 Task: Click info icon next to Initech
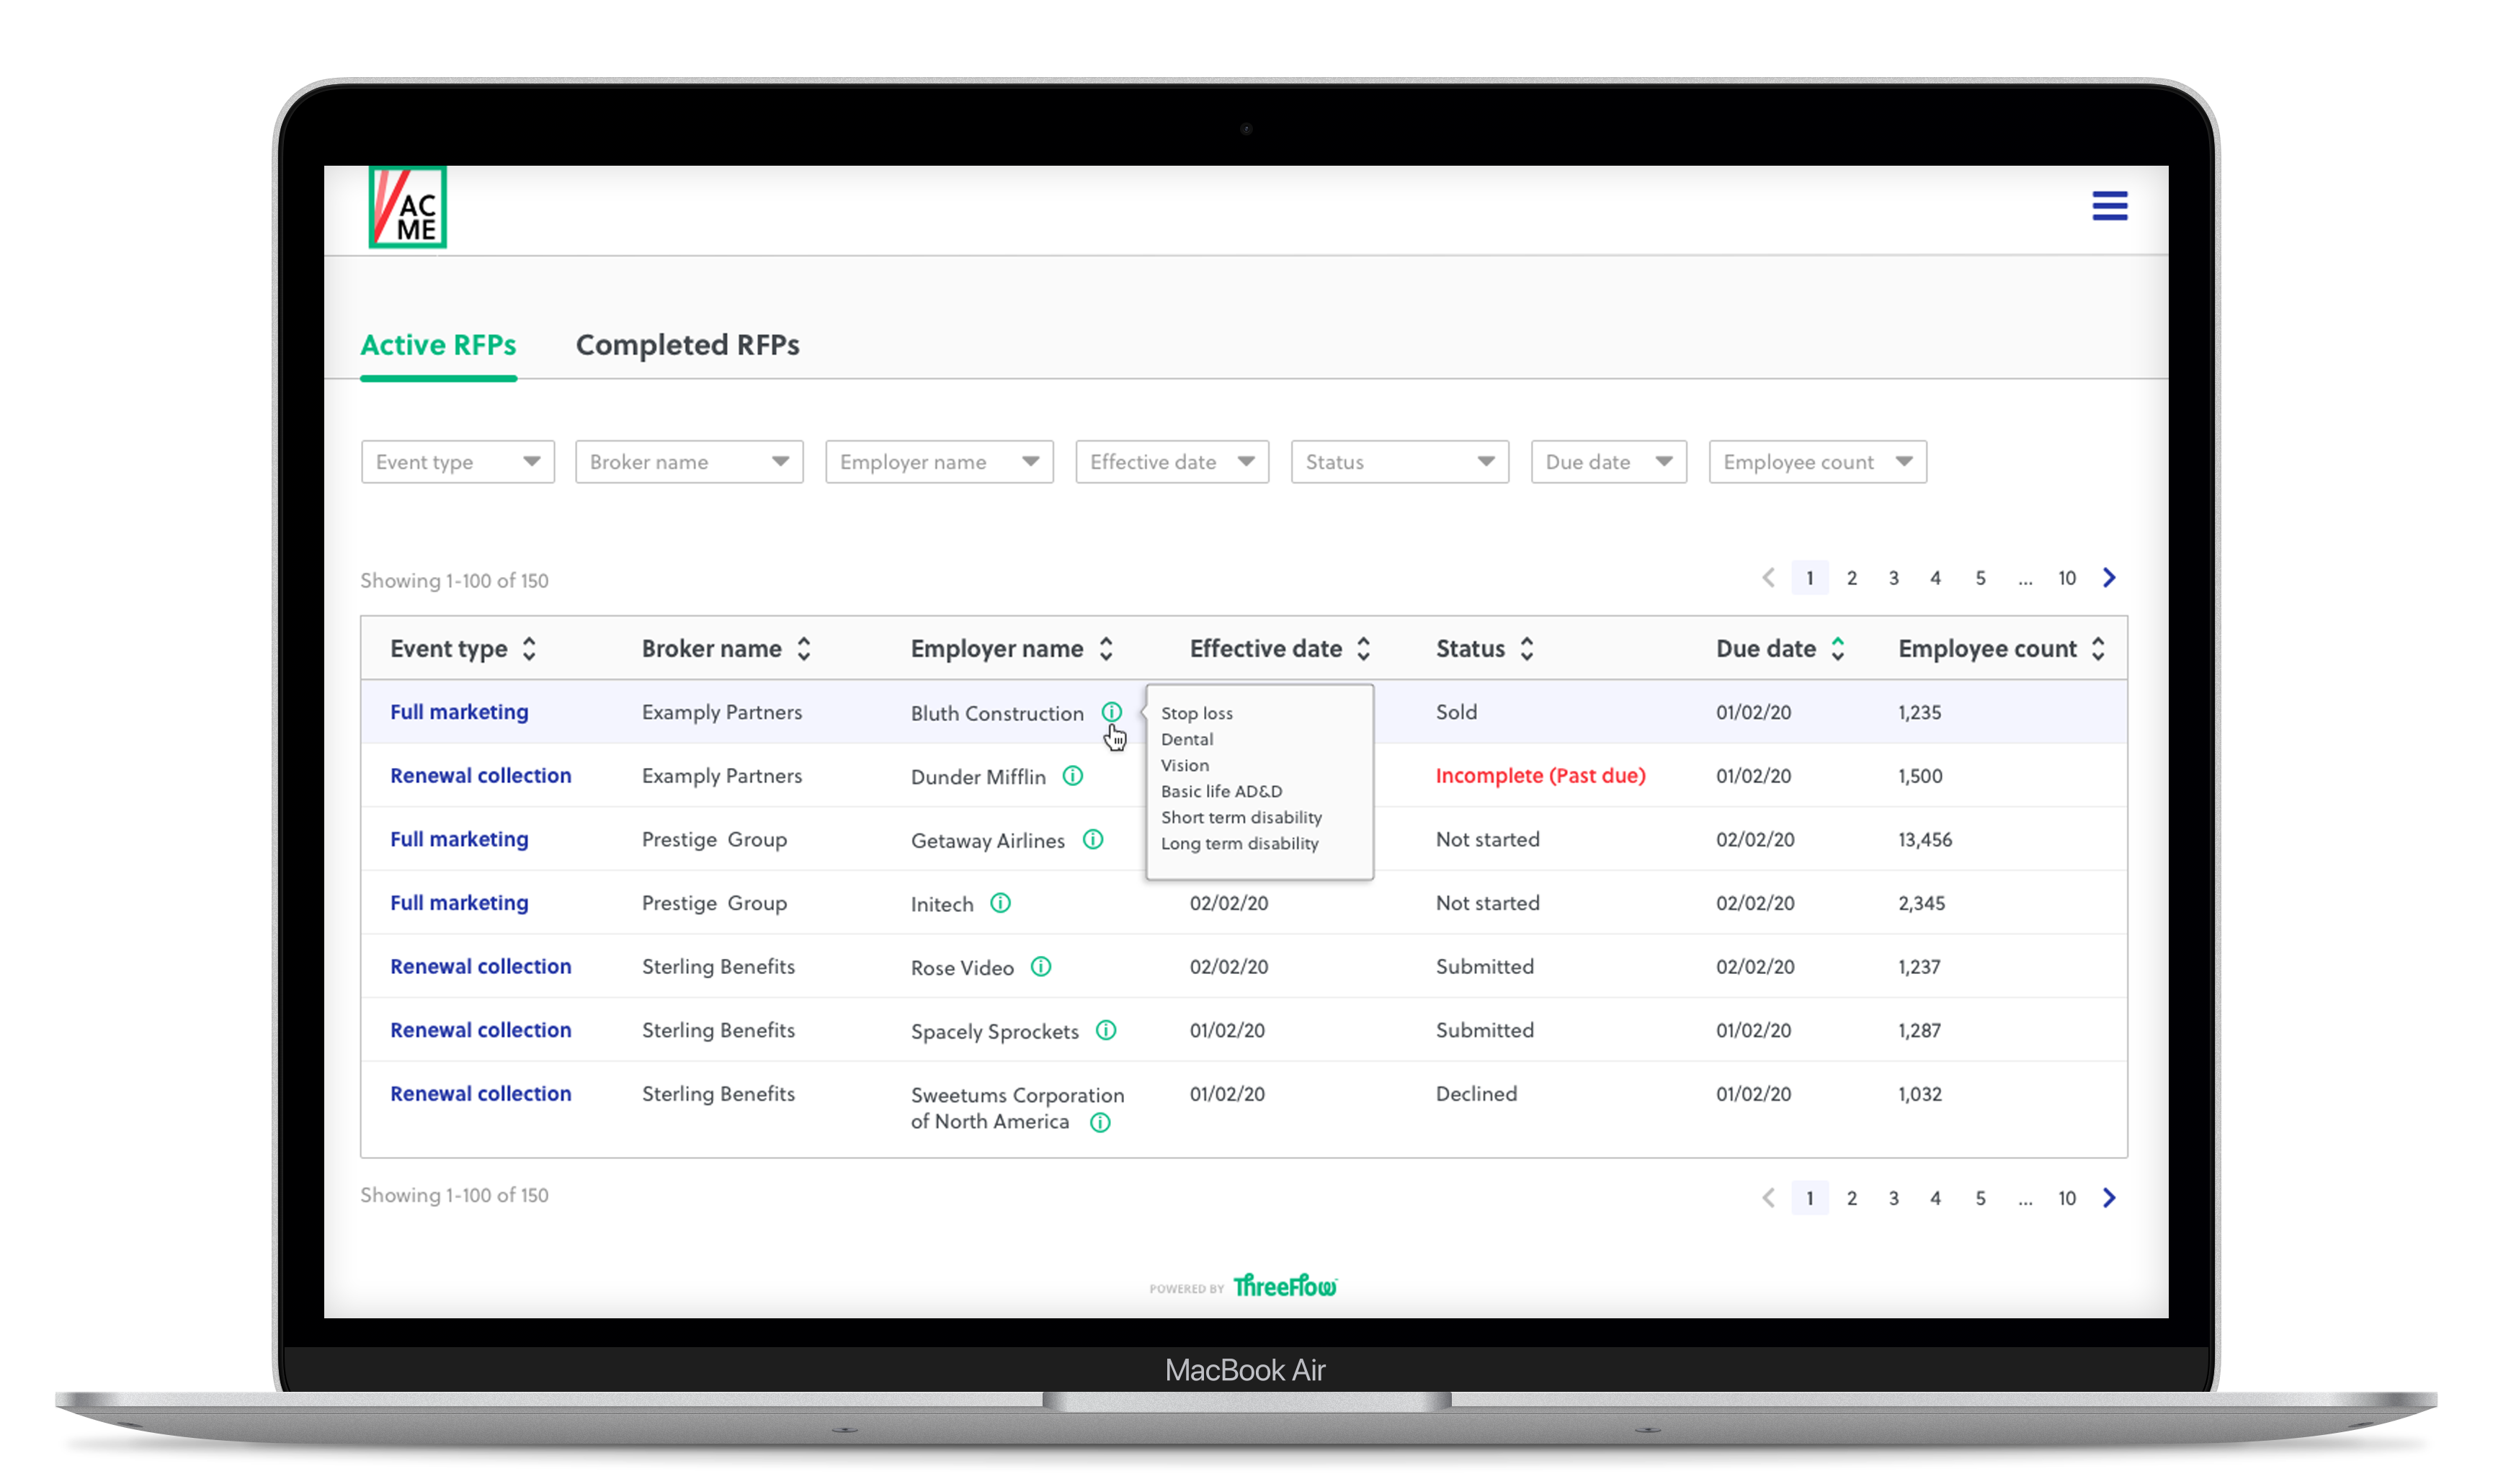tap(1000, 903)
